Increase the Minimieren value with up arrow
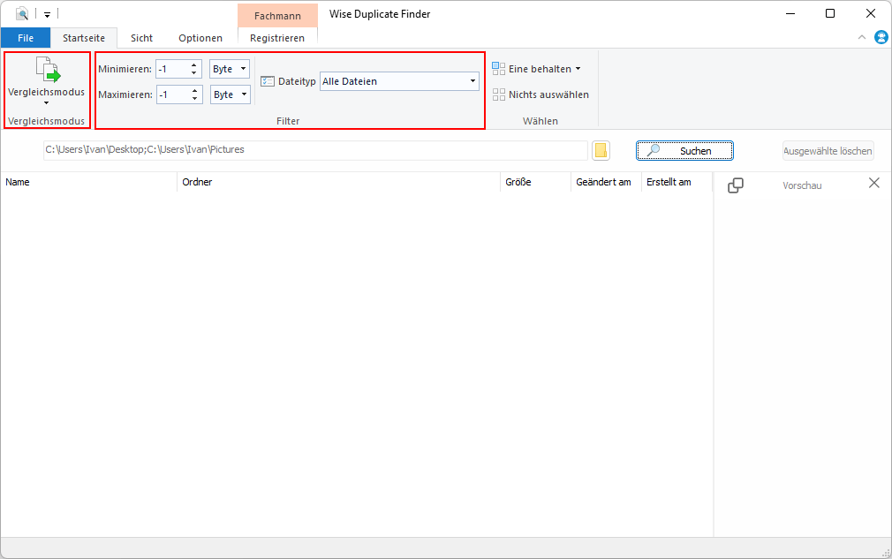The image size is (892, 559). (x=194, y=64)
